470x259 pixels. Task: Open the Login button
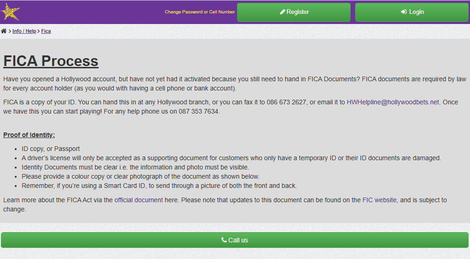point(412,12)
